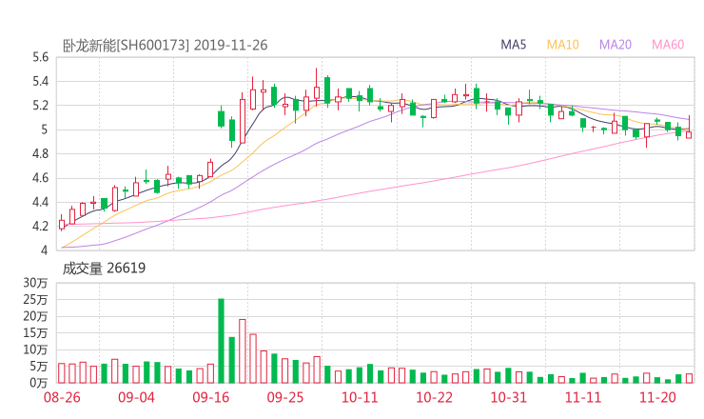Click the 4.2 price axis label
Screen dimensions: 704x419
[x=40, y=226]
